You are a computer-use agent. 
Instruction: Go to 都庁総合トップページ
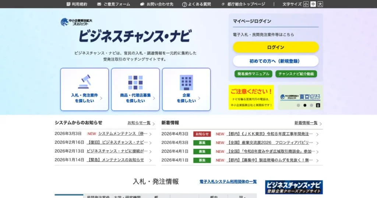click(243, 4)
